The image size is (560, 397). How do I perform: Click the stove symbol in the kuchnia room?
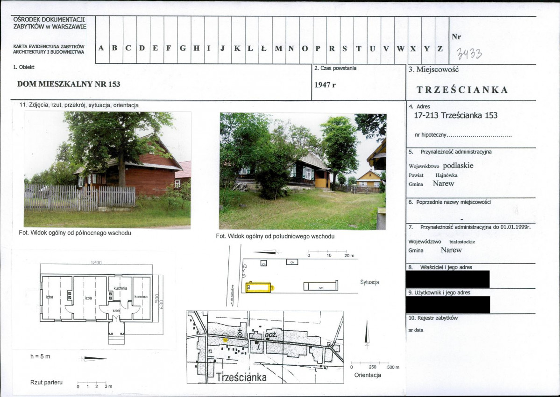click(111, 296)
